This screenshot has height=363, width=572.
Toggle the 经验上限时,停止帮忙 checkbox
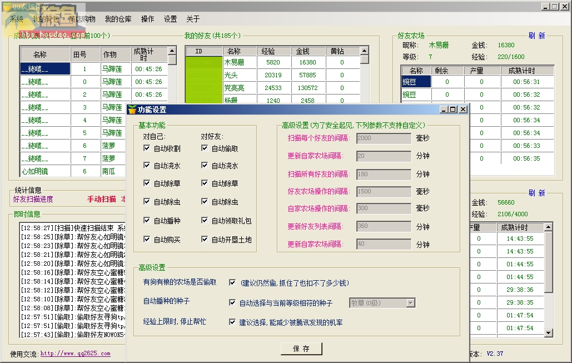(x=232, y=322)
